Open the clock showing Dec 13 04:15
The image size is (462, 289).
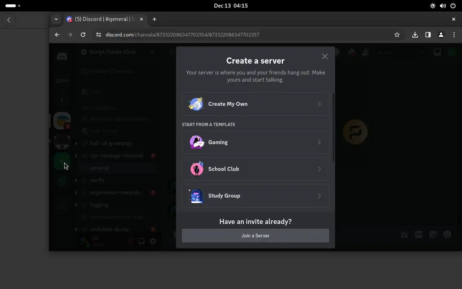click(231, 6)
